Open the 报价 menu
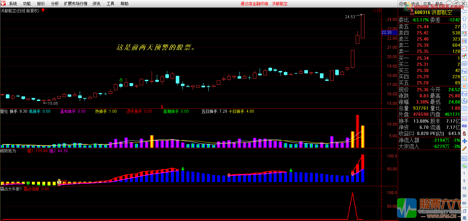This screenshot has height=221, width=468. [x=41, y=4]
